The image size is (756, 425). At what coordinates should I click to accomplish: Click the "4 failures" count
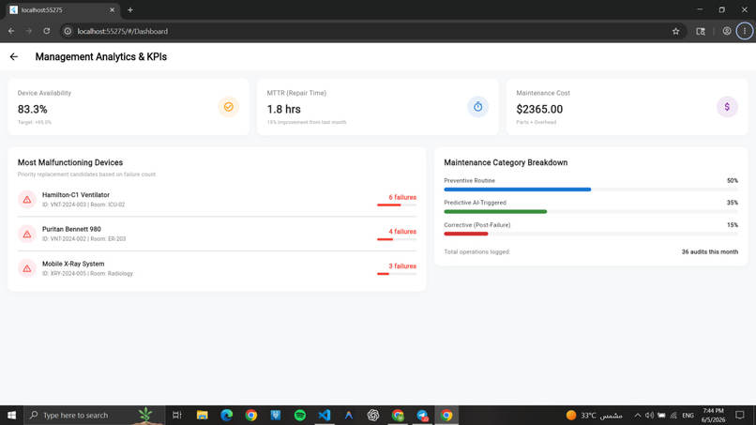click(x=402, y=232)
